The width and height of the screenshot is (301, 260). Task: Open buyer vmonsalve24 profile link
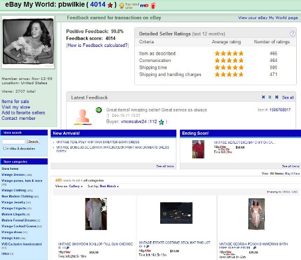pyautogui.click(x=134, y=122)
